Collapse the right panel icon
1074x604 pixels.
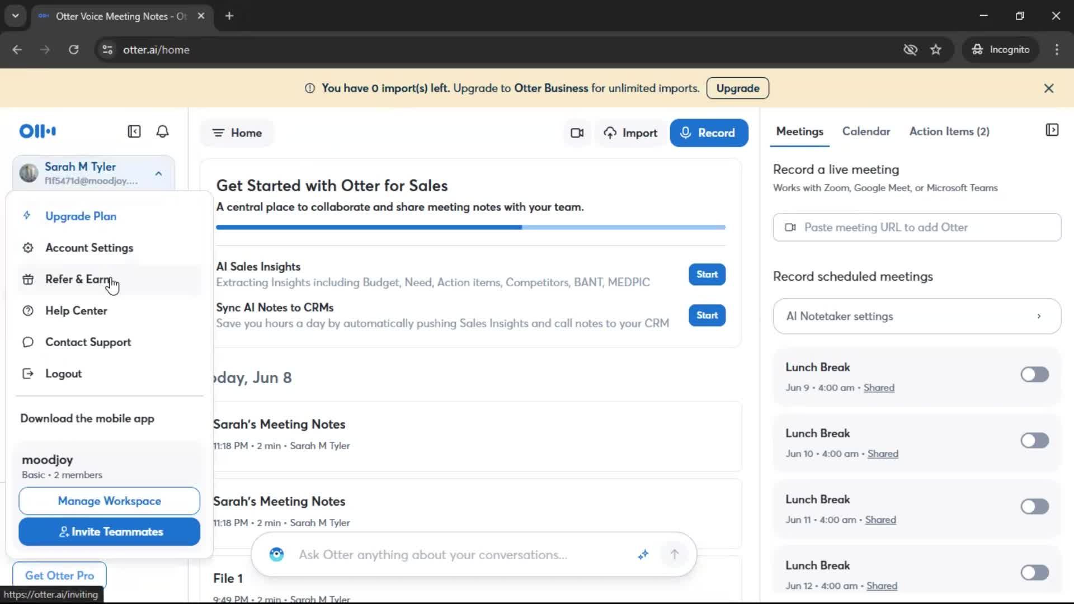pyautogui.click(x=1052, y=130)
